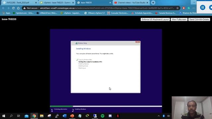Viewport: 212px width, 119px height.
Task: Open Discord from the taskbar
Action: [x=110, y=116]
